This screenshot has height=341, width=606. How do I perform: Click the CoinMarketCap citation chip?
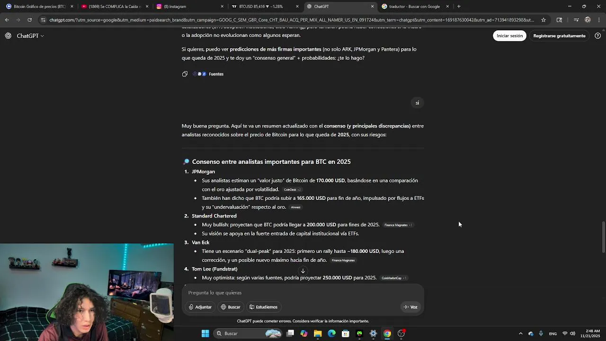(393, 278)
